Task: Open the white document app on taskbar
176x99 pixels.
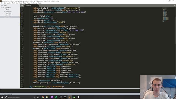Action: coord(79,97)
